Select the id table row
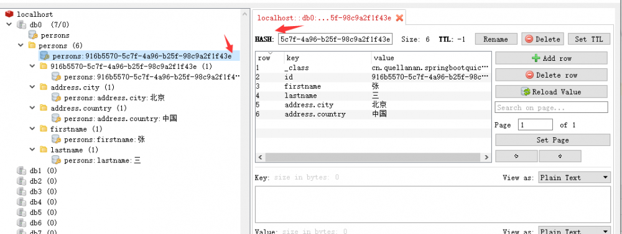This screenshot has height=234, width=622. click(x=373, y=77)
